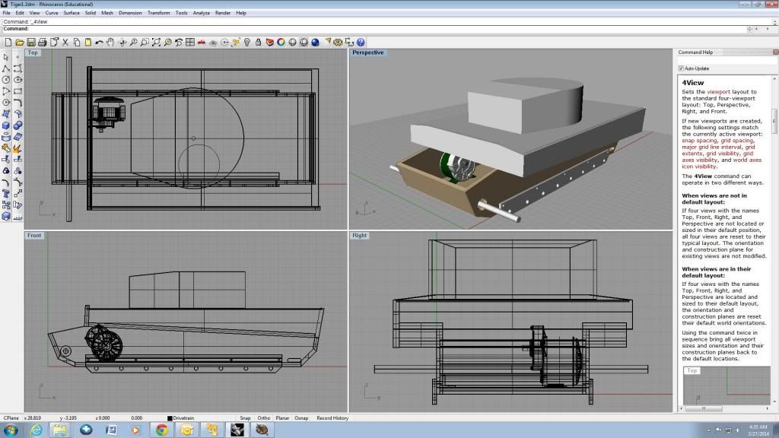779x438 pixels.
Task: Toggle grid Snap in status bar
Action: [245, 418]
